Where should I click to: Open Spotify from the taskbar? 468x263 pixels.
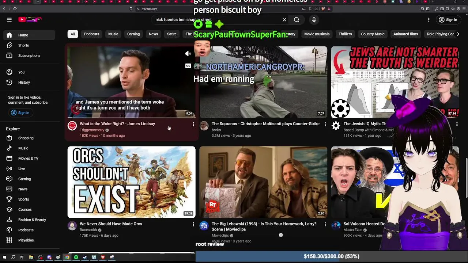76,258
